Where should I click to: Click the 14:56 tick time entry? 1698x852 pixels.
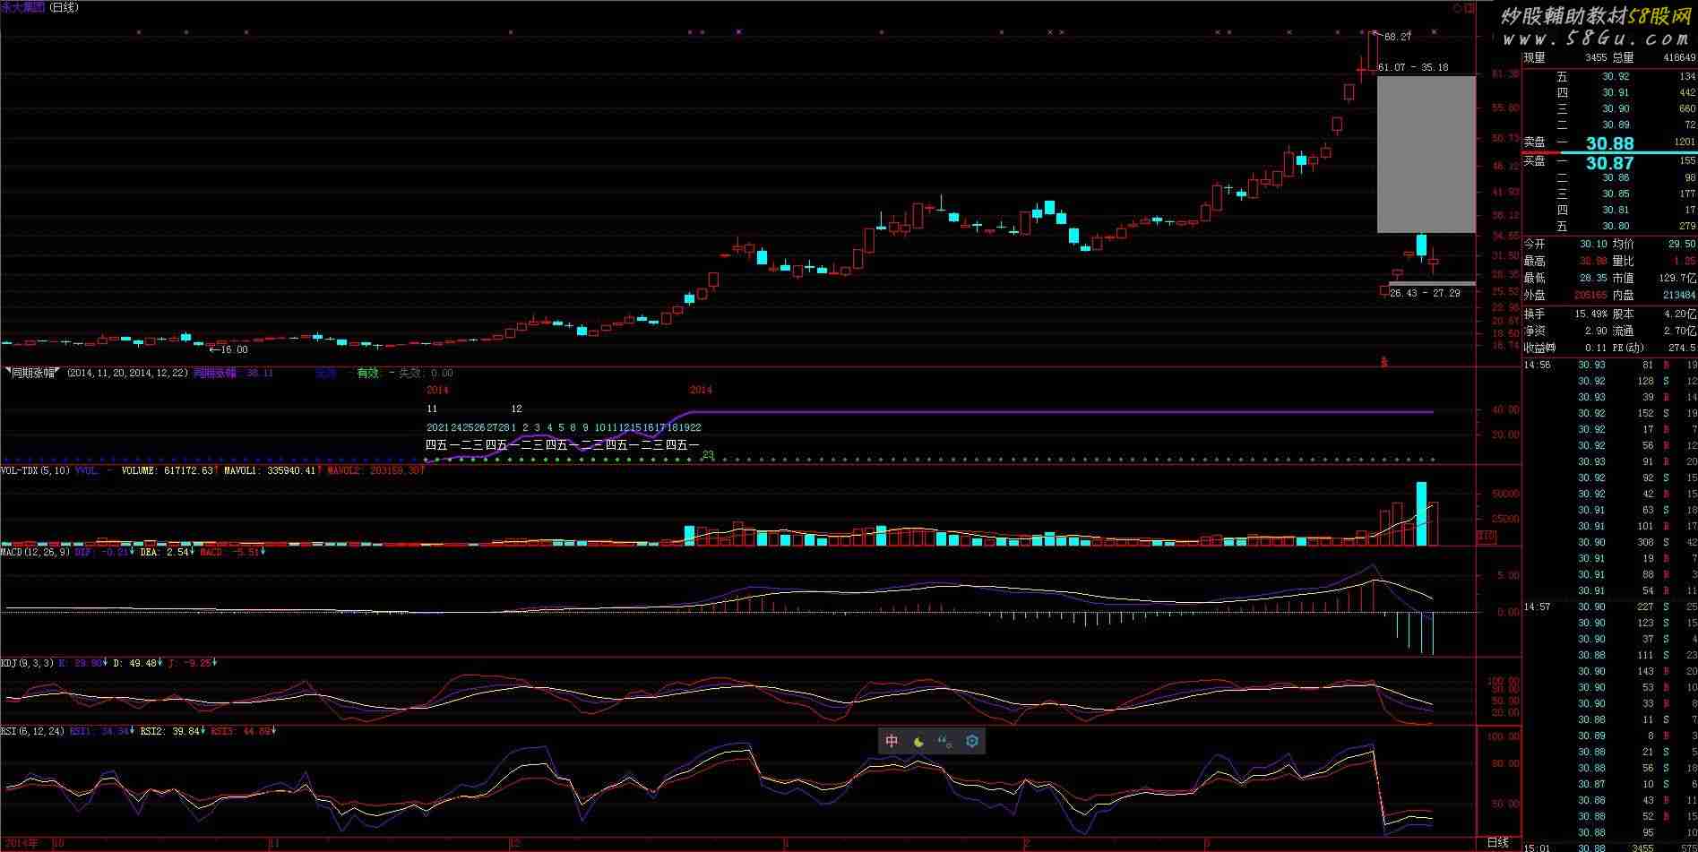[x=1538, y=366]
